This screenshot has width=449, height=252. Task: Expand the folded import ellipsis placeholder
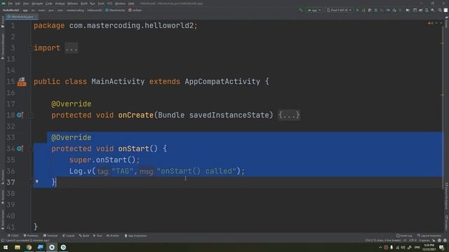pos(72,48)
